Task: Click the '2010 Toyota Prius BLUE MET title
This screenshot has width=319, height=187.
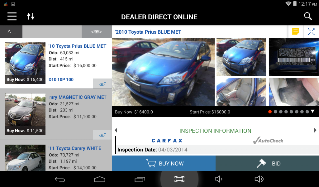Action: pos(148,32)
